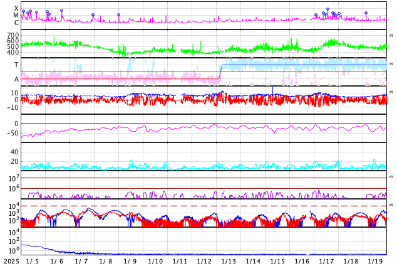The image size is (397, 266).
Task: Select the 1/17 date label
Action: [x=326, y=262]
